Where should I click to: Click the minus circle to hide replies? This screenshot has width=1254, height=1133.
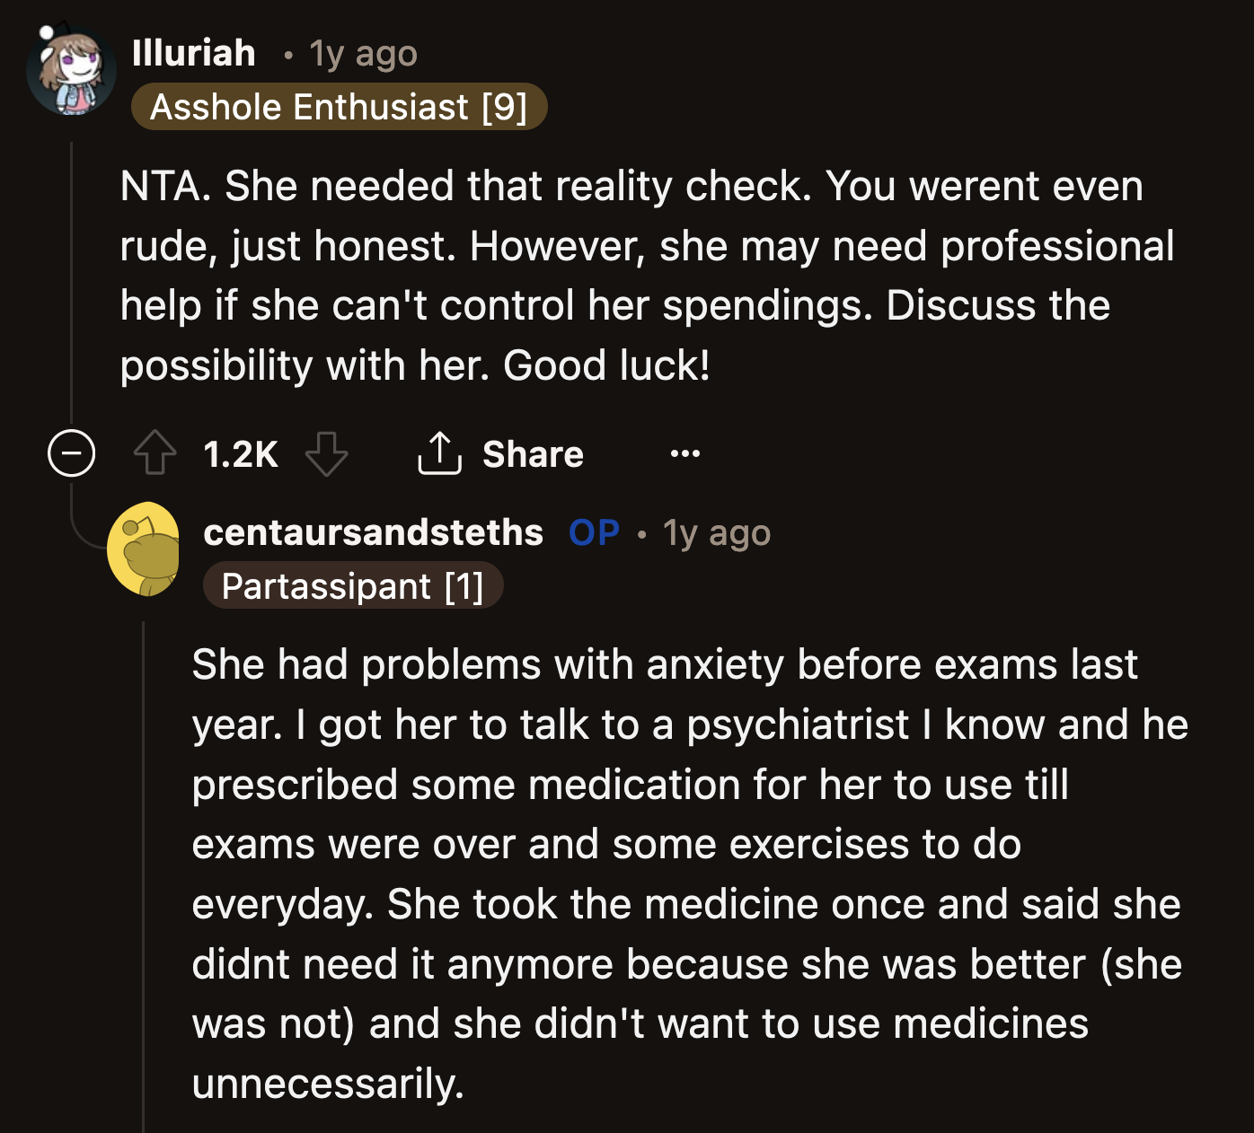point(72,453)
